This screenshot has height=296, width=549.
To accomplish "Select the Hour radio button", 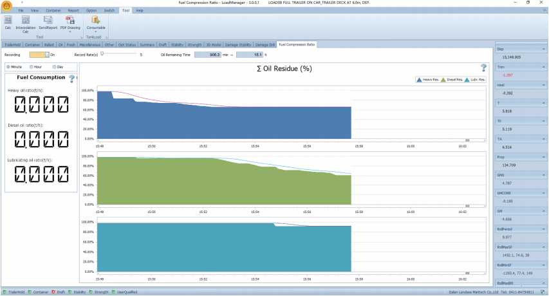I will [x=30, y=67].
